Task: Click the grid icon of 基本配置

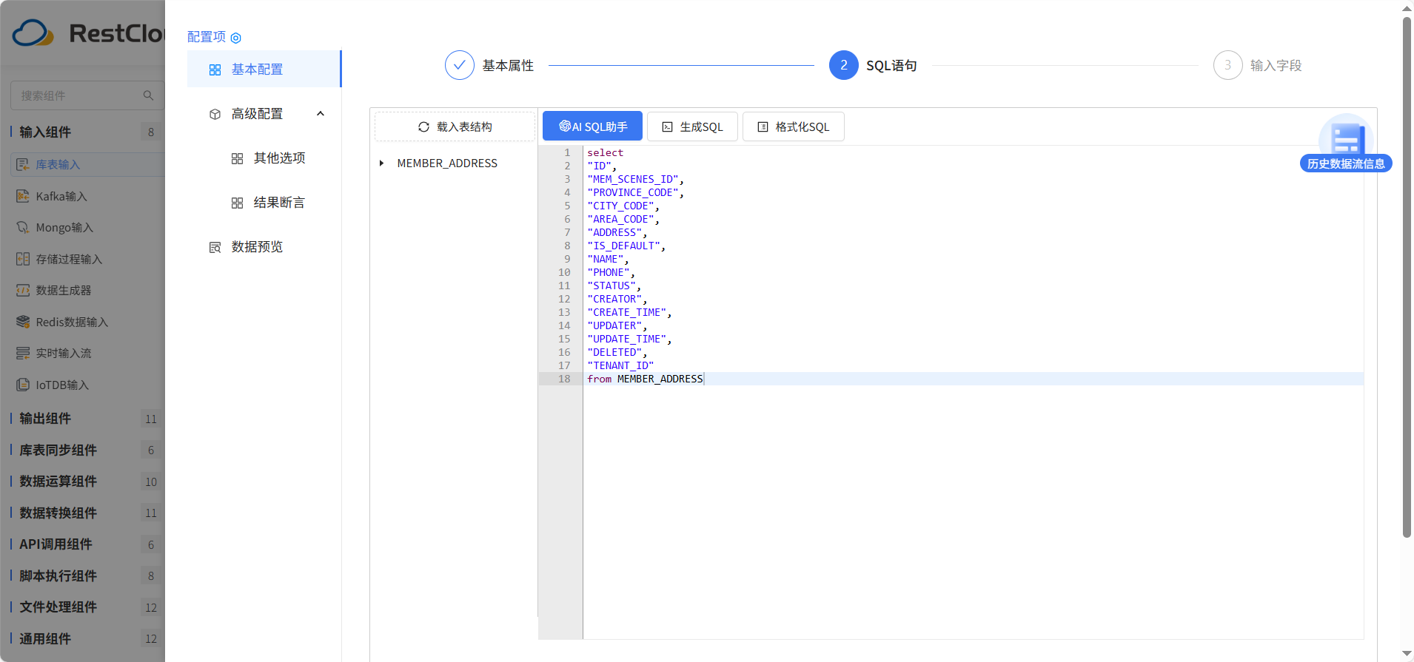Action: click(215, 70)
